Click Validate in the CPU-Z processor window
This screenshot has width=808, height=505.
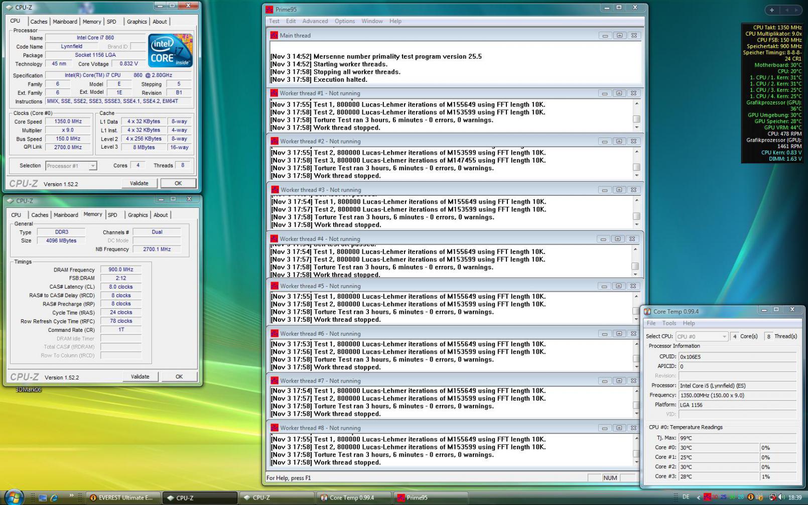coord(139,183)
